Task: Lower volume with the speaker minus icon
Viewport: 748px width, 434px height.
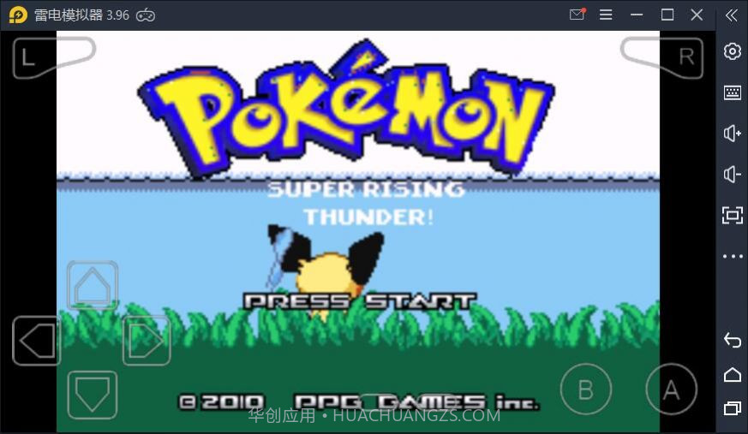Action: coord(732,175)
